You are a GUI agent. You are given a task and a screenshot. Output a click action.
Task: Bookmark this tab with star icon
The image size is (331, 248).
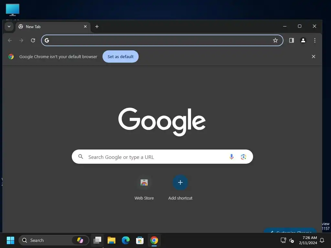click(275, 40)
